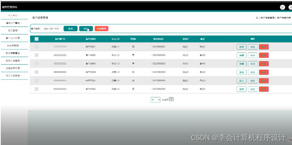Expand the 员工工资管理 sidebar menu
292x145 pixels.
tap(14, 76)
